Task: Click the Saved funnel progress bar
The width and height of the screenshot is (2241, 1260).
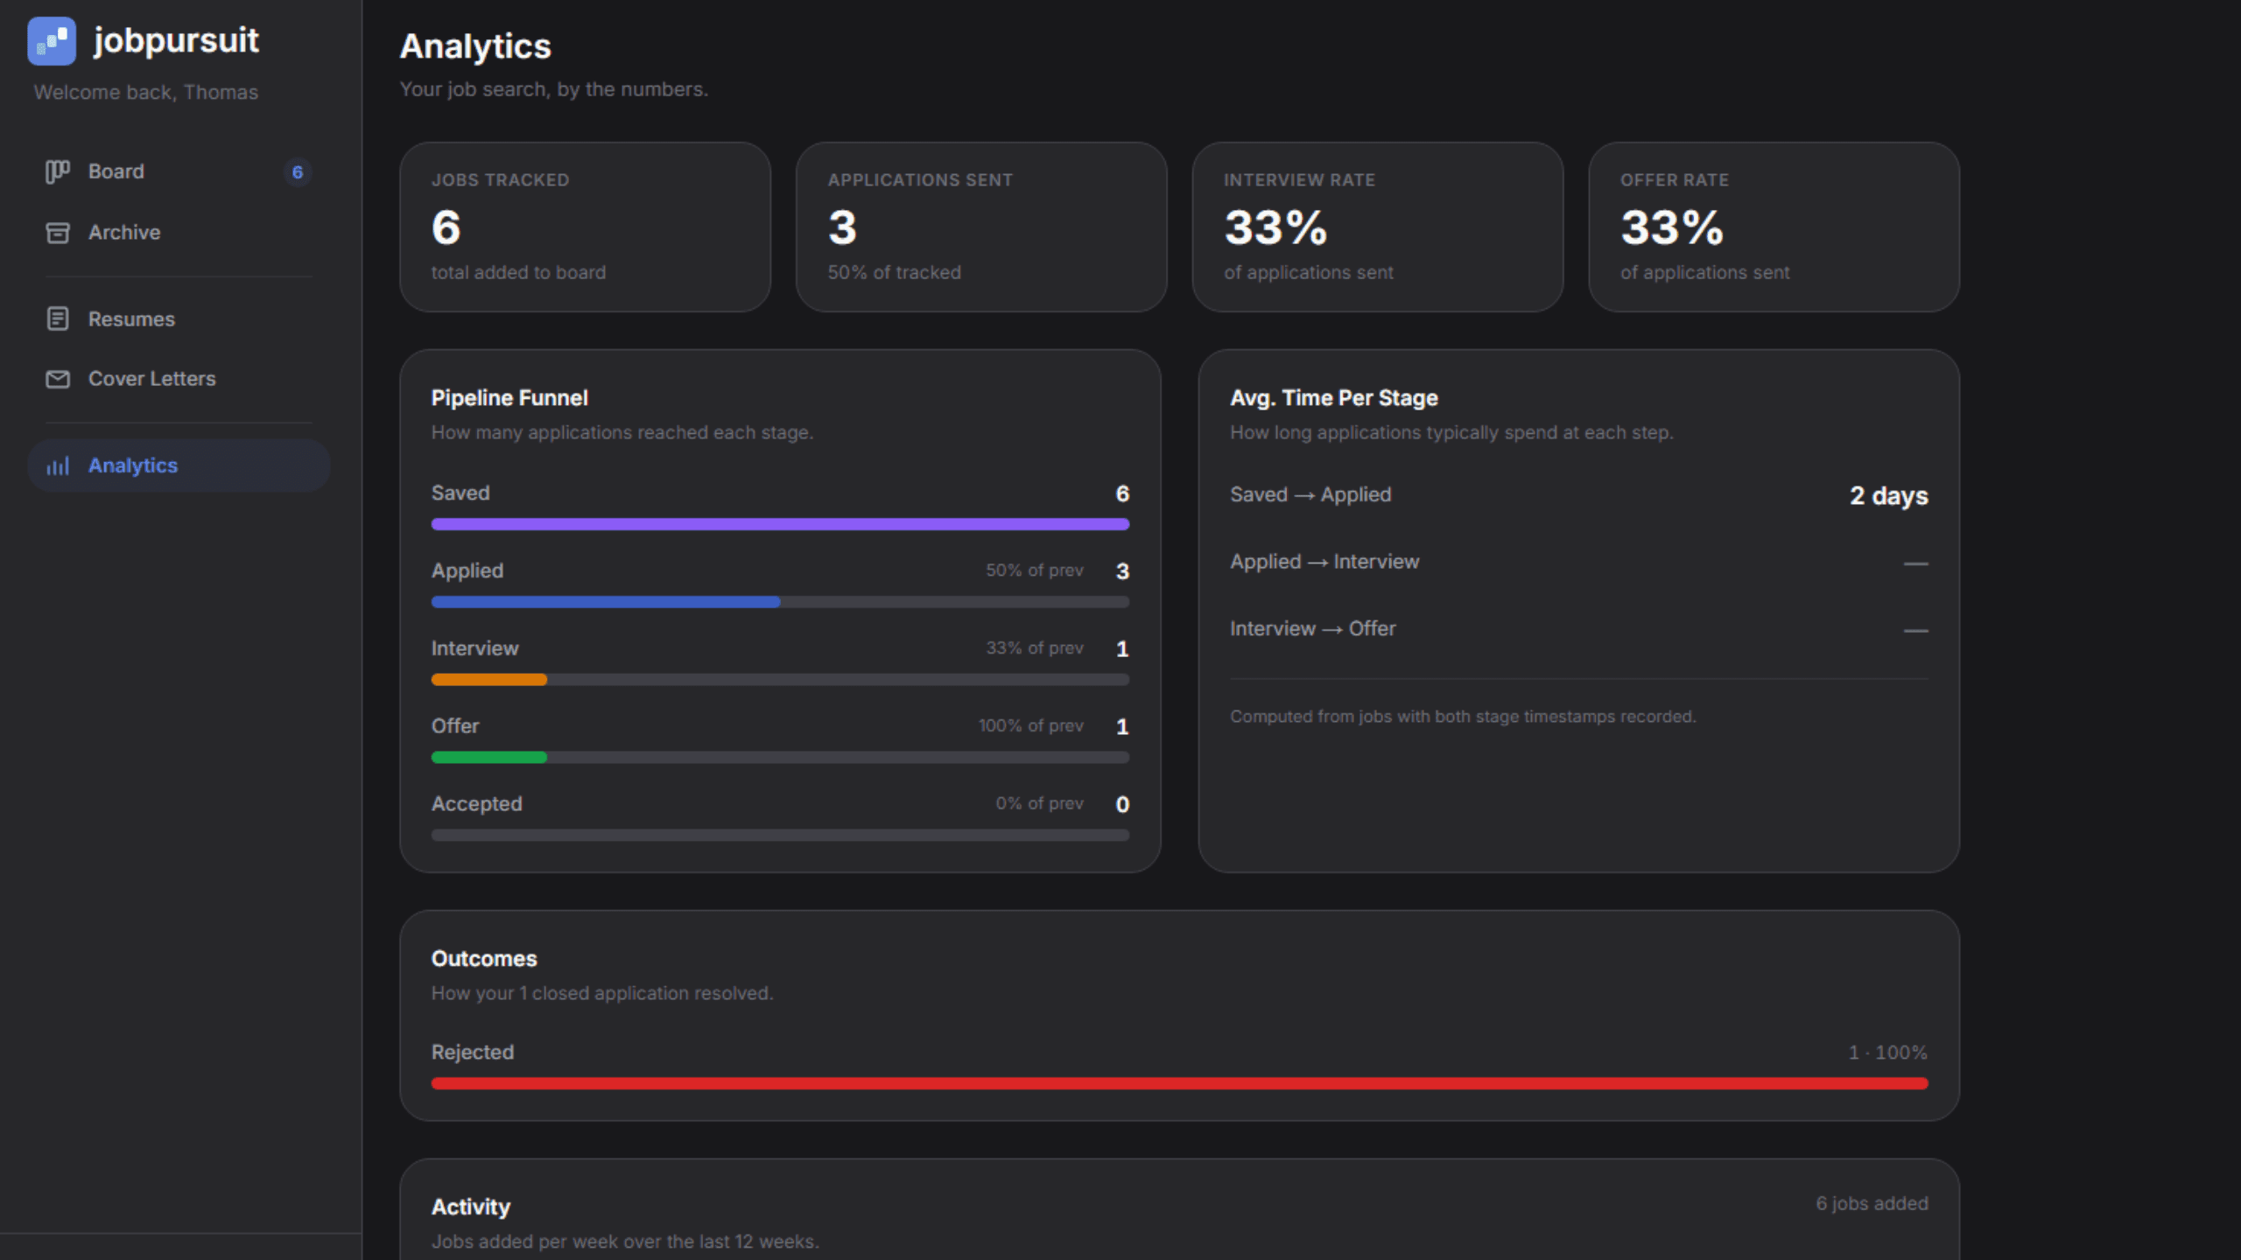Action: click(779, 523)
